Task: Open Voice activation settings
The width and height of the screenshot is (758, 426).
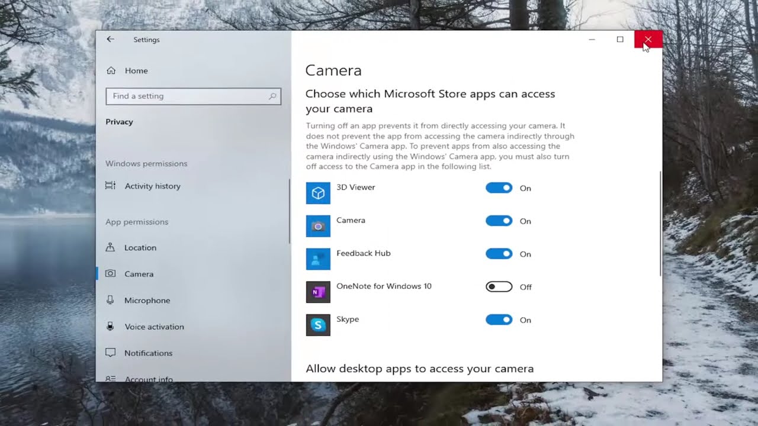Action: coord(154,327)
